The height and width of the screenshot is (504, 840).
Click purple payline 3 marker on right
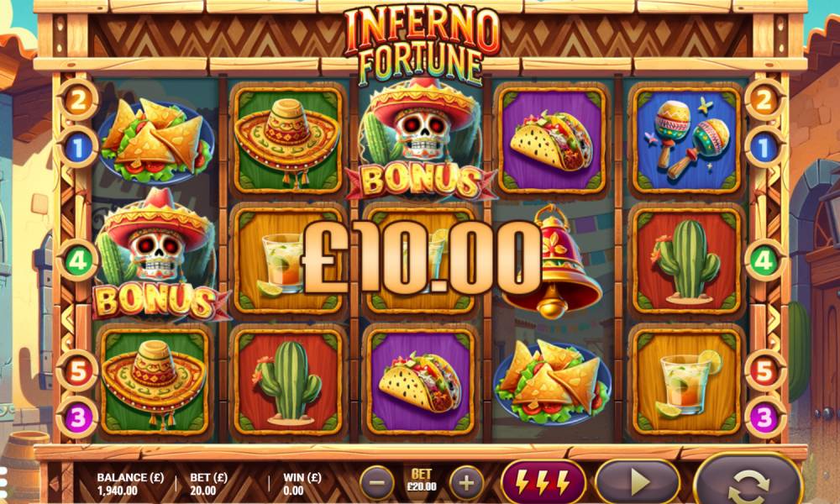click(764, 417)
